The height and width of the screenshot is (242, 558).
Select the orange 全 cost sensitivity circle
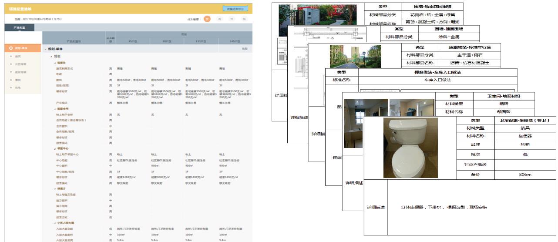208,19
